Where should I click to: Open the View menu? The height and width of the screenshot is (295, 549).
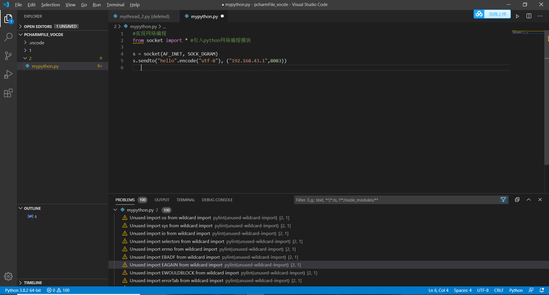tap(70, 5)
